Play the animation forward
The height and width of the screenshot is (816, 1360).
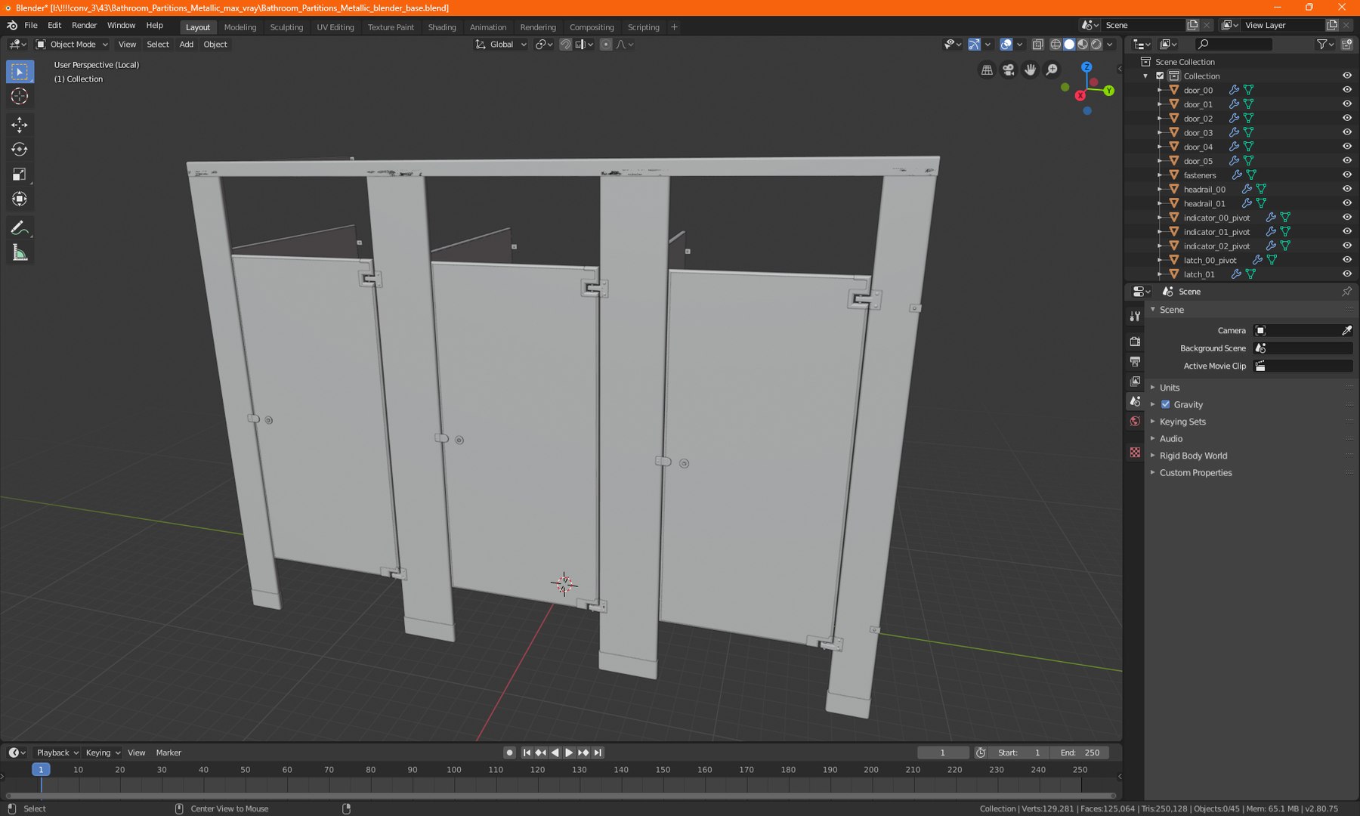[569, 753]
